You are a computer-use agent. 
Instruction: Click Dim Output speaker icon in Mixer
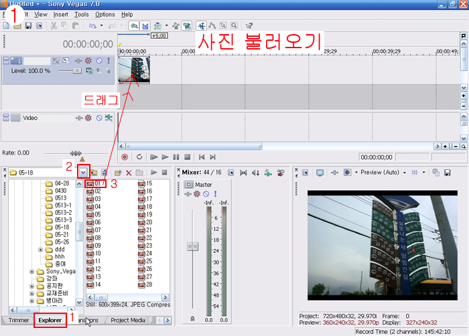pos(256,173)
